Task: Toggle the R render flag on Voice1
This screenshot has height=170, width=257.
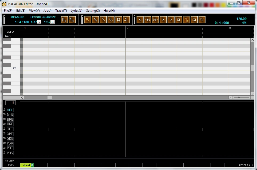Action: click(32, 165)
